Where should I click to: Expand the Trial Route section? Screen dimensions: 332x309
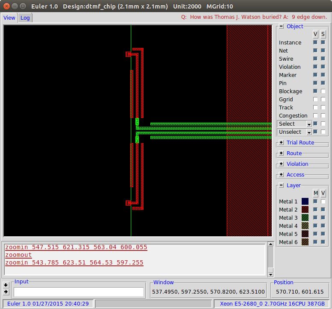(x=281, y=143)
